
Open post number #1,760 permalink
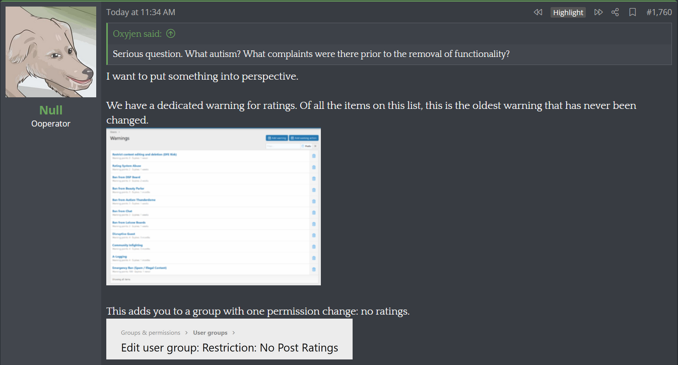coord(659,12)
